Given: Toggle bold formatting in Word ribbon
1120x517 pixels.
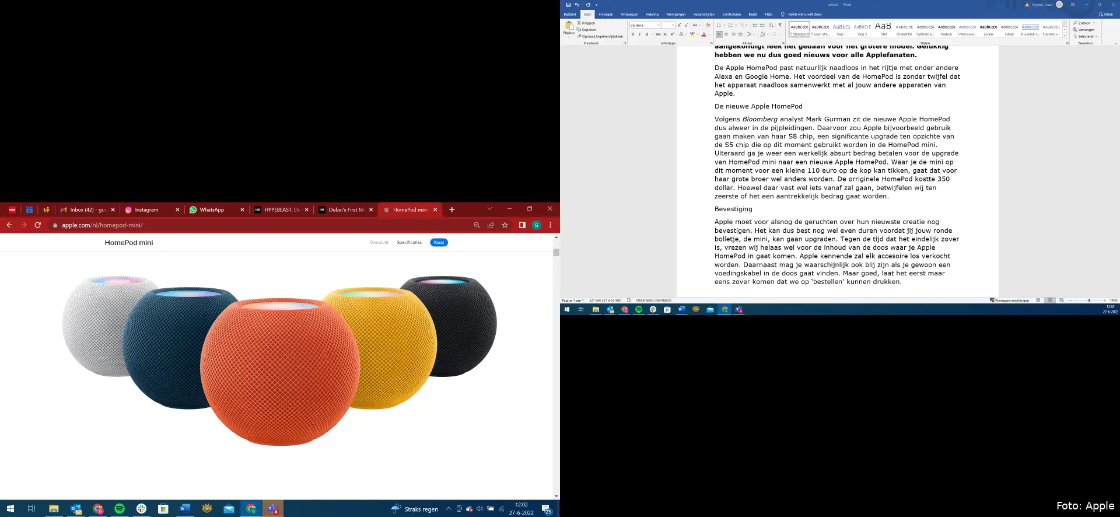Looking at the screenshot, I should click(x=632, y=34).
